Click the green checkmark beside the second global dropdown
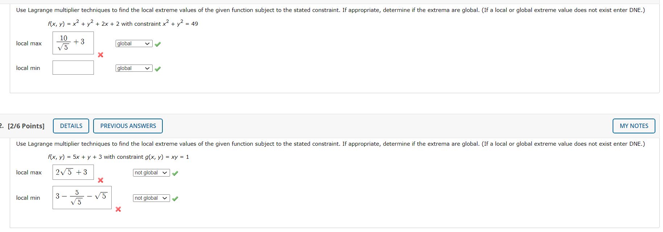Screen dimensions: 663x232 tap(157, 69)
